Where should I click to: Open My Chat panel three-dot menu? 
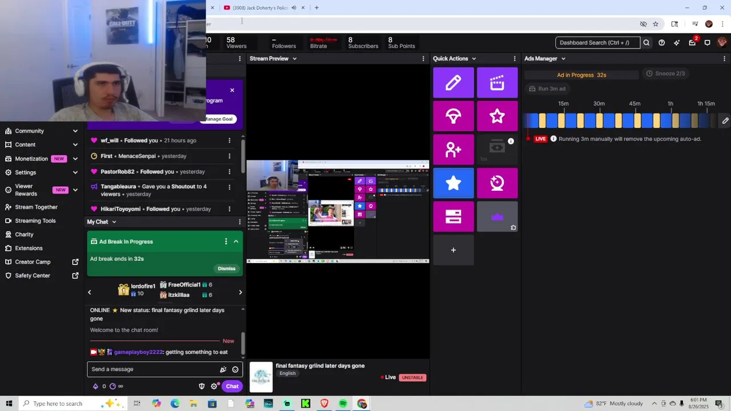click(x=240, y=221)
